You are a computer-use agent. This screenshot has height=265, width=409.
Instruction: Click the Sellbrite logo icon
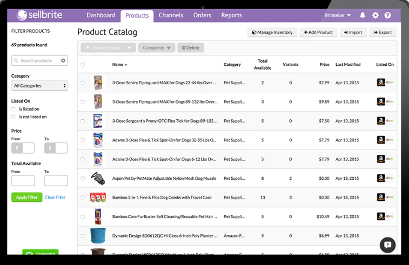(x=21, y=15)
